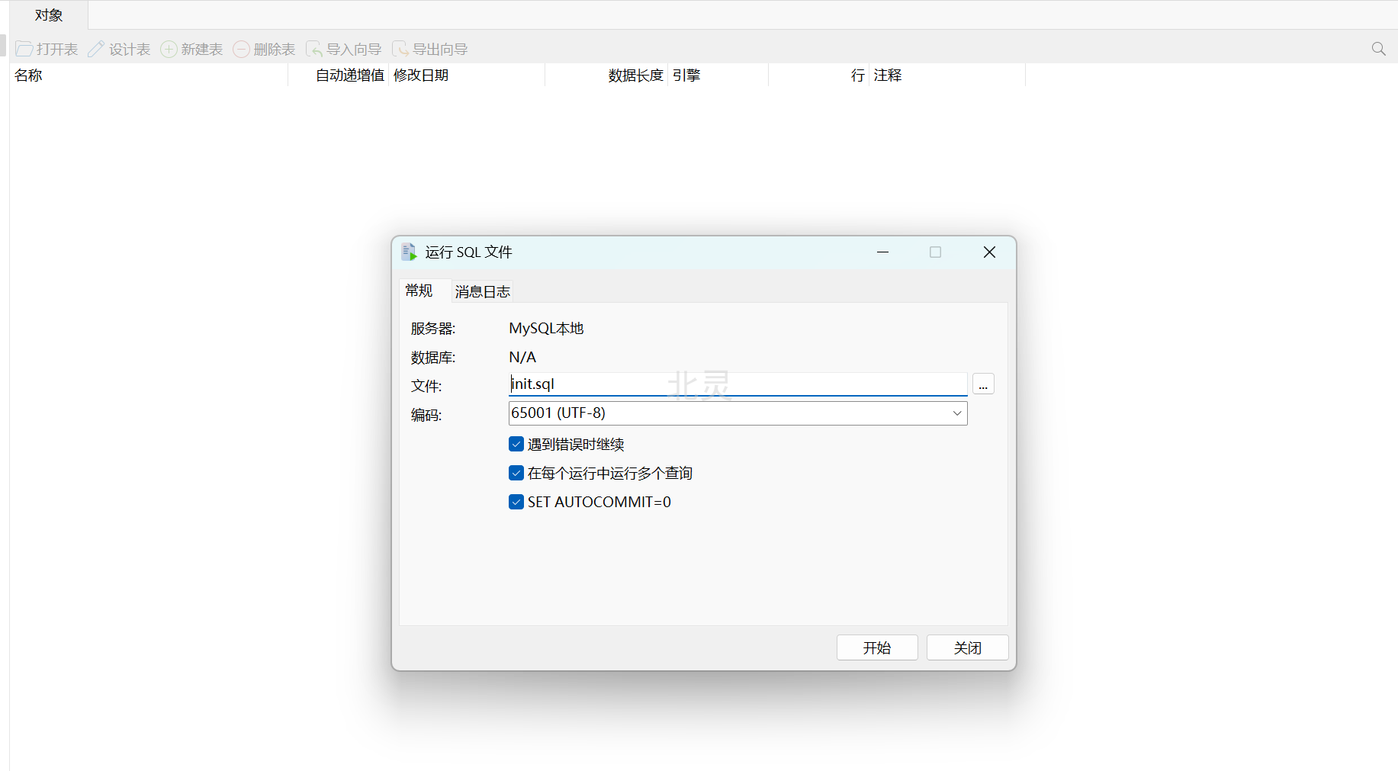Switch to the 消息日志 tab
Image resolution: width=1398 pixels, height=771 pixels.
(482, 291)
